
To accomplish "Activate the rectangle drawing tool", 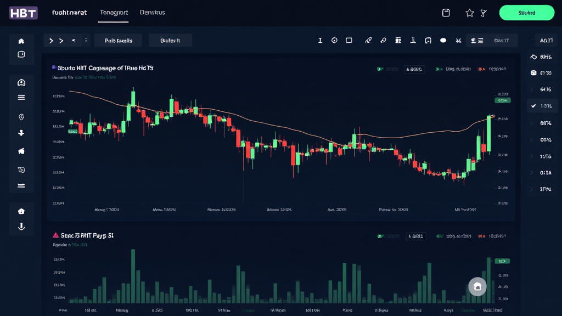I will coord(349,39).
